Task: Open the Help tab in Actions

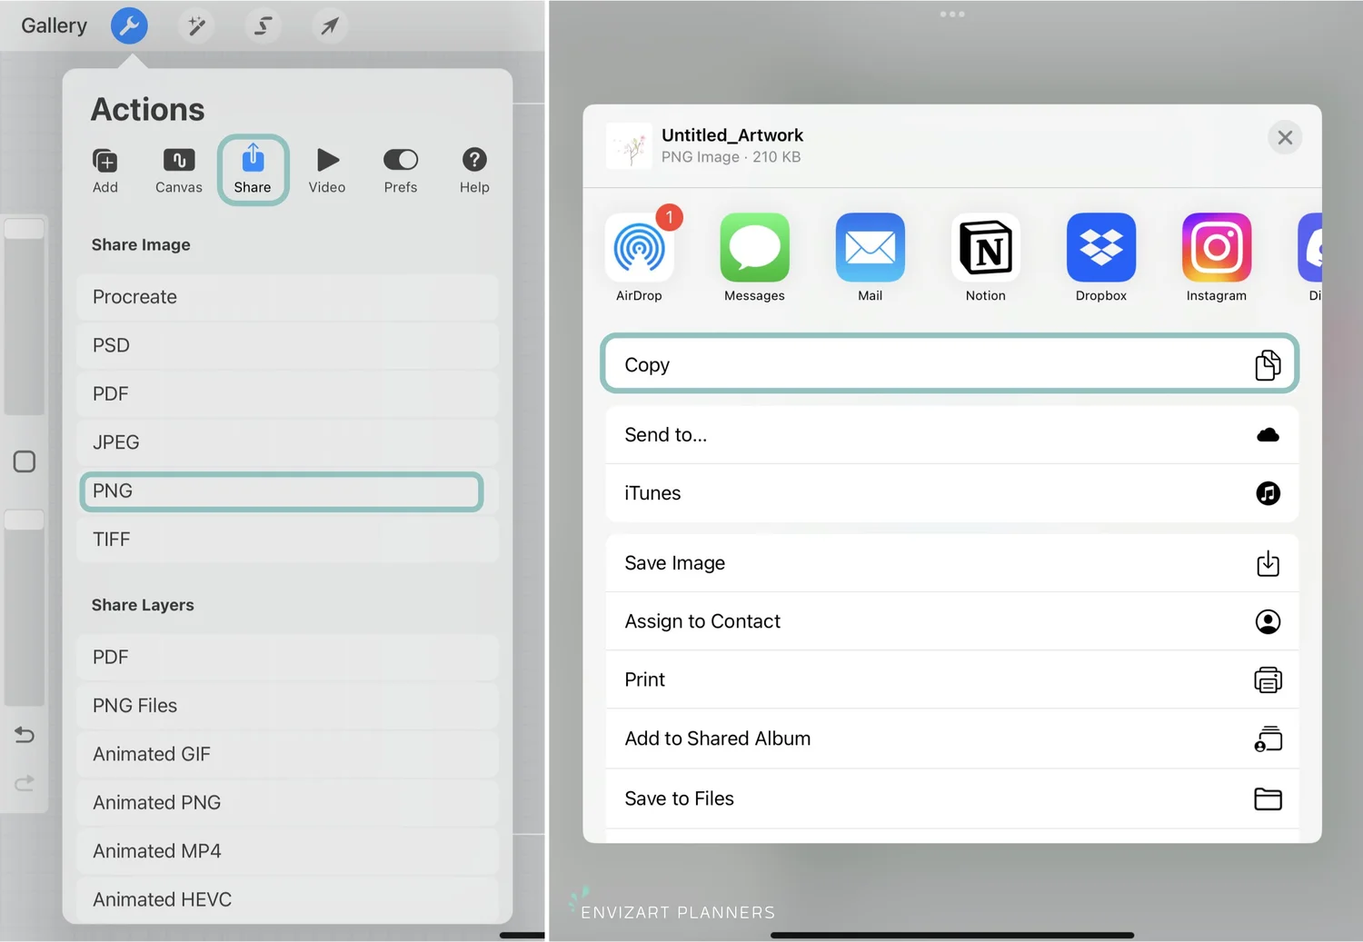Action: tap(473, 169)
